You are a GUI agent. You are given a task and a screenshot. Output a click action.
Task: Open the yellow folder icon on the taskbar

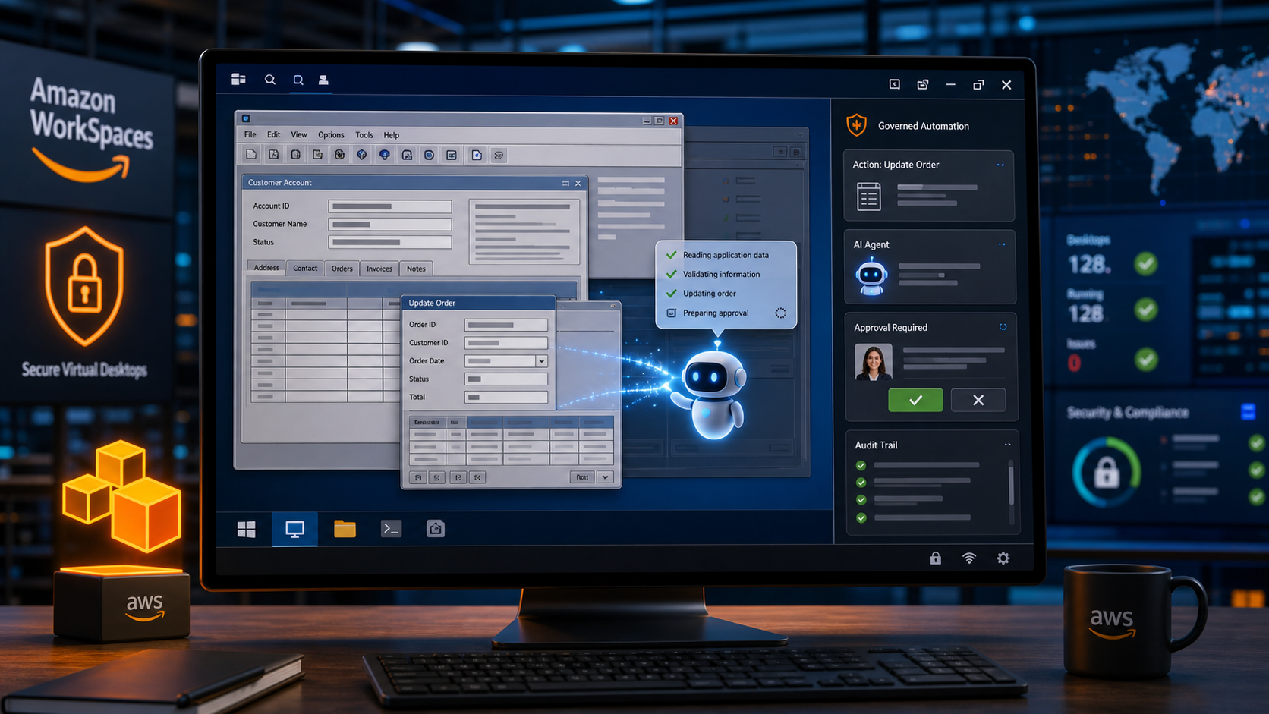[x=345, y=528]
